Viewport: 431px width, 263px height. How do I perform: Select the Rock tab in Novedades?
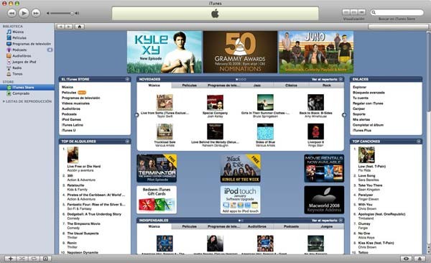pos(327,86)
